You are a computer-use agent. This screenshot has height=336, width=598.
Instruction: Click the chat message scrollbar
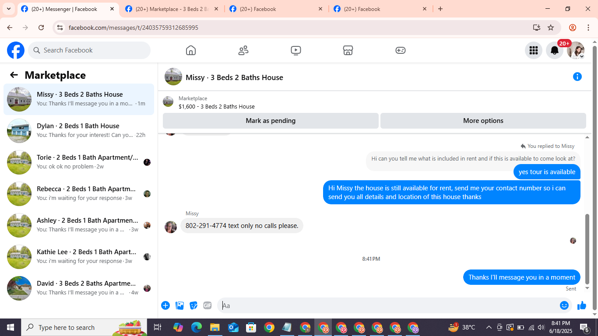point(587,249)
